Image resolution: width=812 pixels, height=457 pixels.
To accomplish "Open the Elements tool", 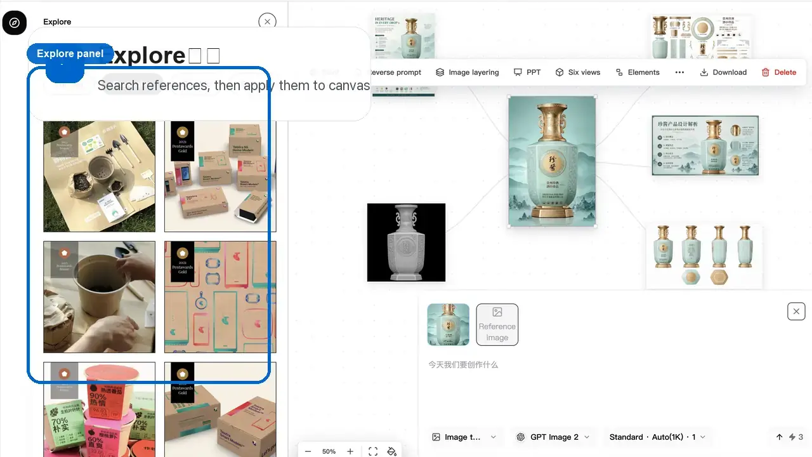I will [x=638, y=72].
